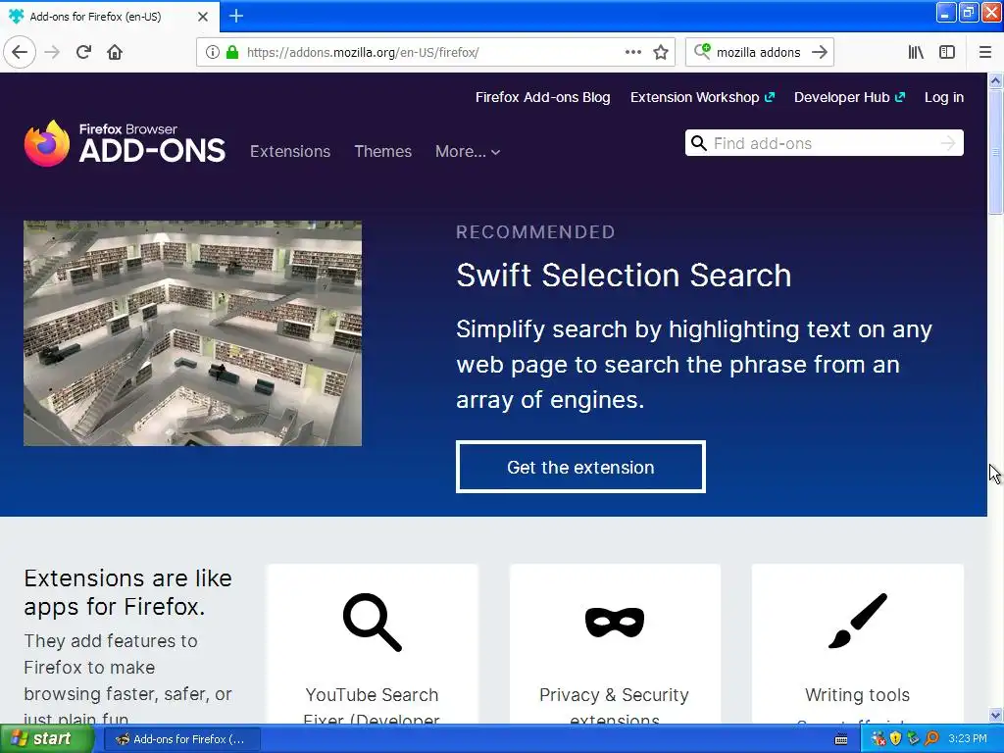Open the Firefox hamburger menu
Image resolution: width=1004 pixels, height=753 pixels.
[984, 52]
